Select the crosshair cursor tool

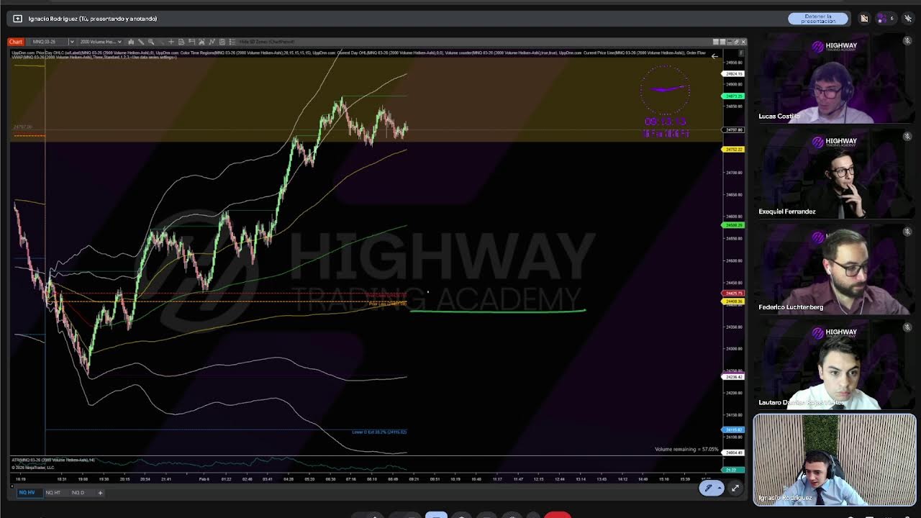[171, 42]
